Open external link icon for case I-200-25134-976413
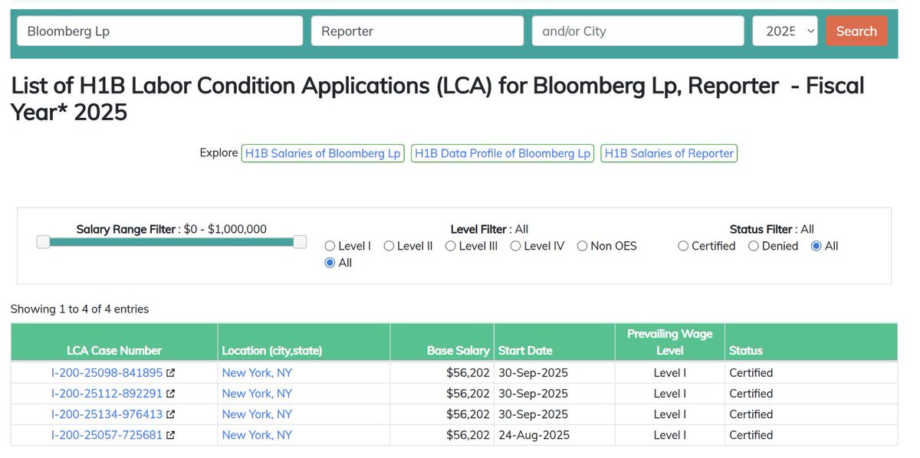The image size is (920, 458). (170, 414)
